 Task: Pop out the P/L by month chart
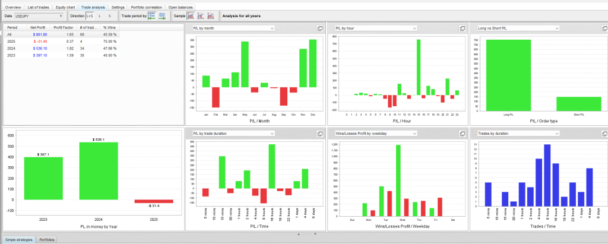click(319, 28)
